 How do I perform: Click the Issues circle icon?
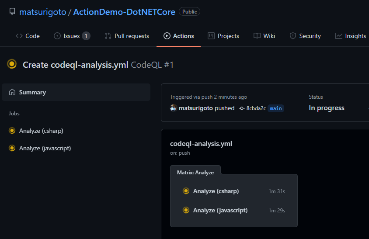click(x=57, y=36)
